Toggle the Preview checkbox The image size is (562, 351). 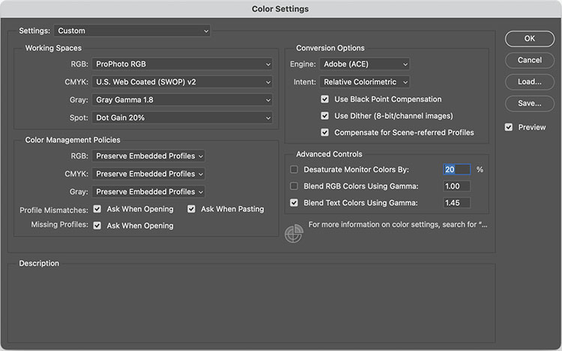tap(510, 127)
